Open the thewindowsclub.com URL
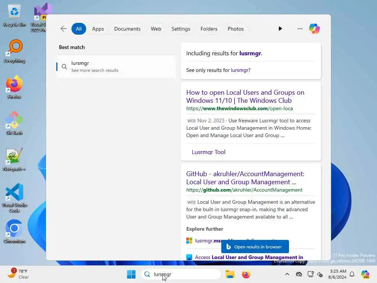377x283 pixels. click(239, 108)
